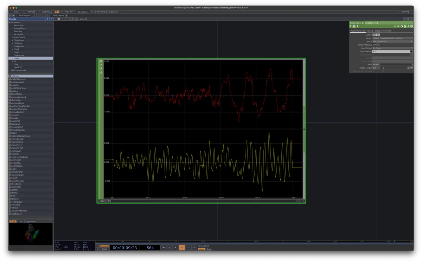Open Input Names arrow menu
Image resolution: width=422 pixels, height=262 pixels.
coord(411,51)
